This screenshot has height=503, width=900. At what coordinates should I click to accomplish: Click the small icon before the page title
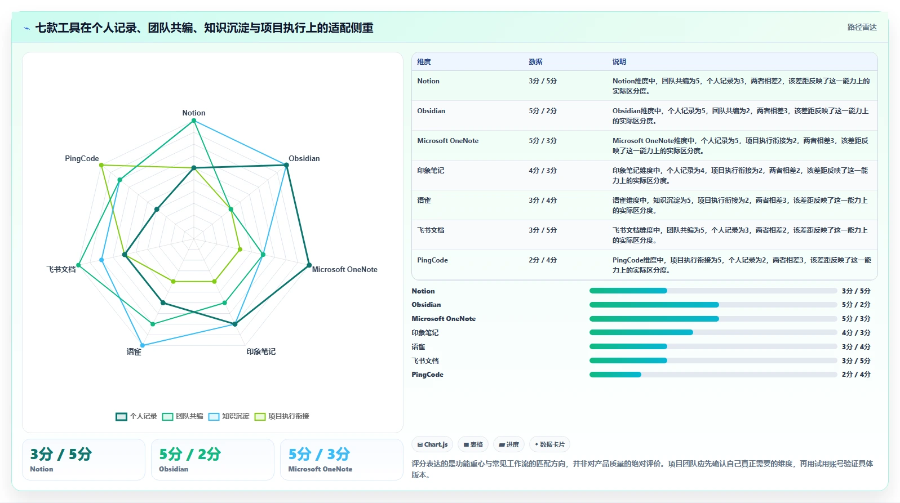[x=26, y=28]
